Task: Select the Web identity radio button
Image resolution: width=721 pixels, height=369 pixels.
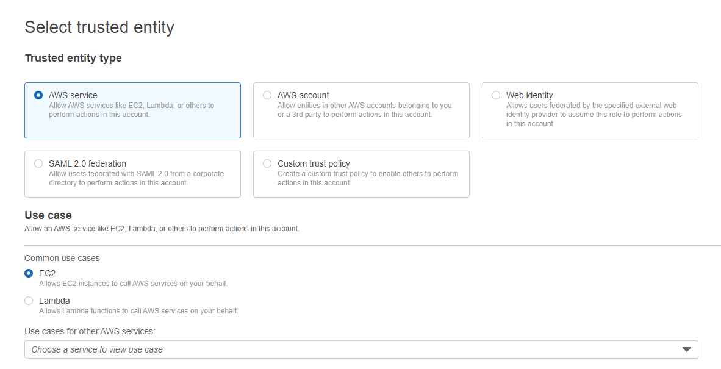Action: pos(496,95)
